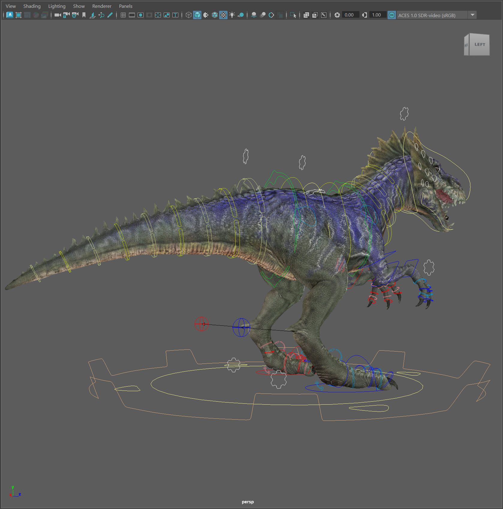The image size is (503, 509).
Task: Open ACES 1.0 SDR-video view transform dropdown
Action: click(436, 15)
